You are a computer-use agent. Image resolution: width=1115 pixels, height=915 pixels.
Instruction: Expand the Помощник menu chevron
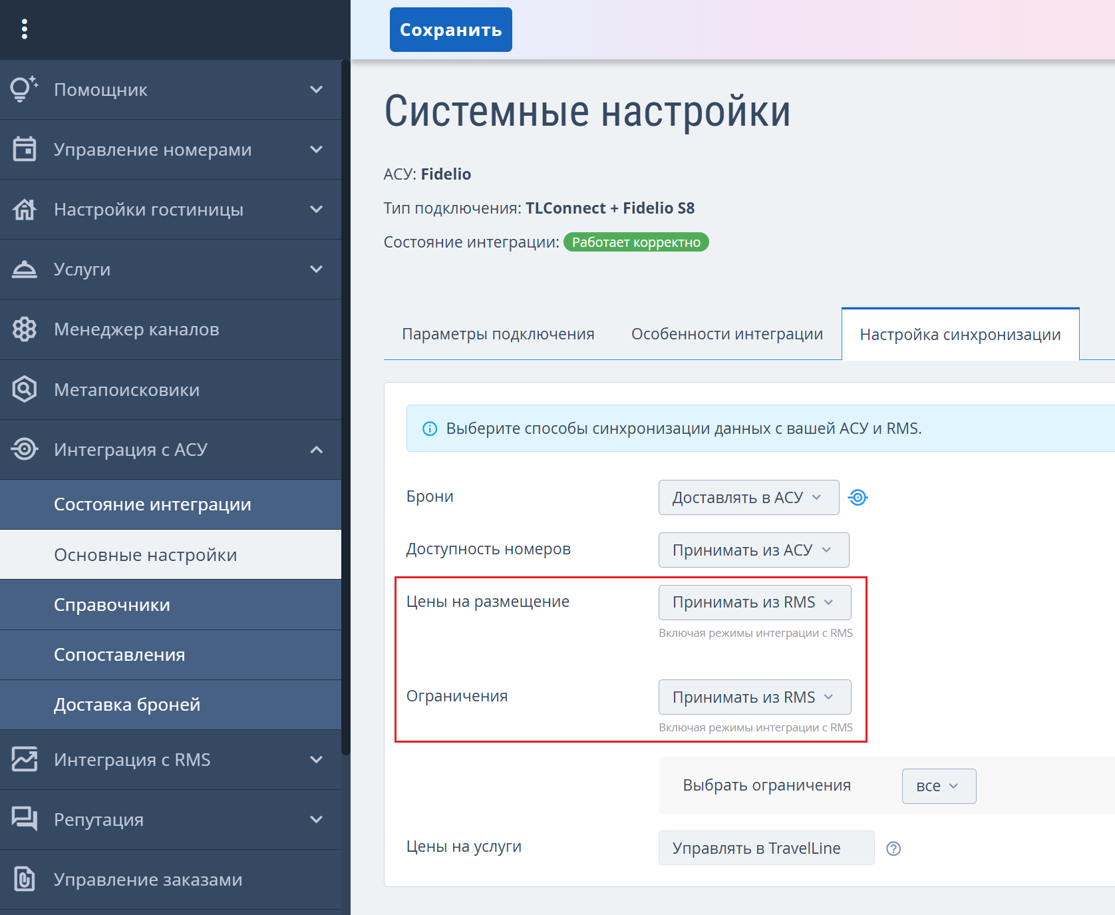pos(317,89)
